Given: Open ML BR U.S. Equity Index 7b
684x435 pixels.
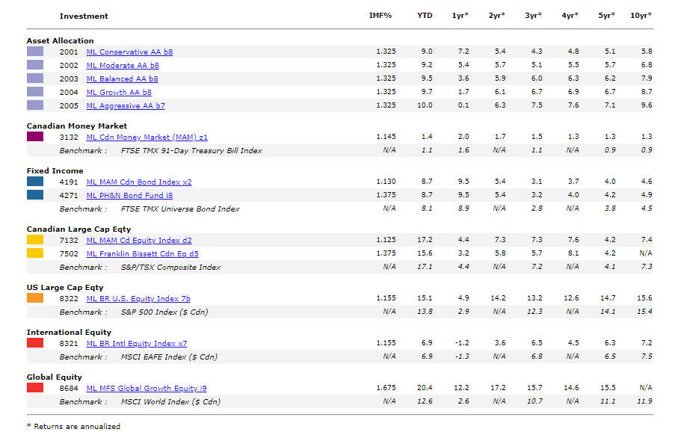Looking at the screenshot, I should point(138,299).
